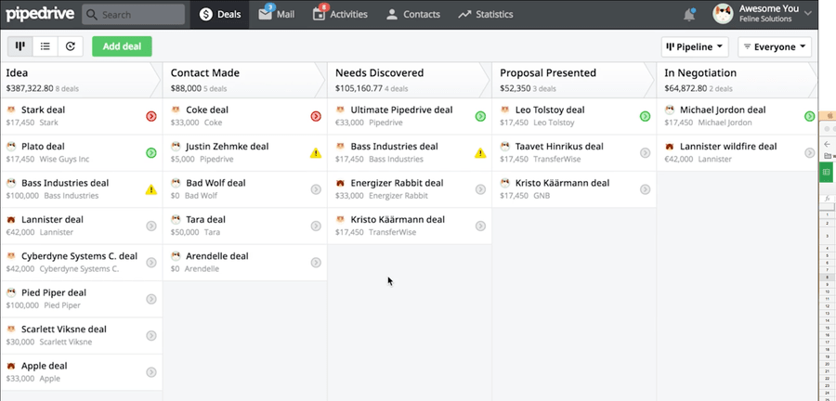Select the Needs Discovered stage header
The height and width of the screenshot is (401, 836).
(x=410, y=80)
